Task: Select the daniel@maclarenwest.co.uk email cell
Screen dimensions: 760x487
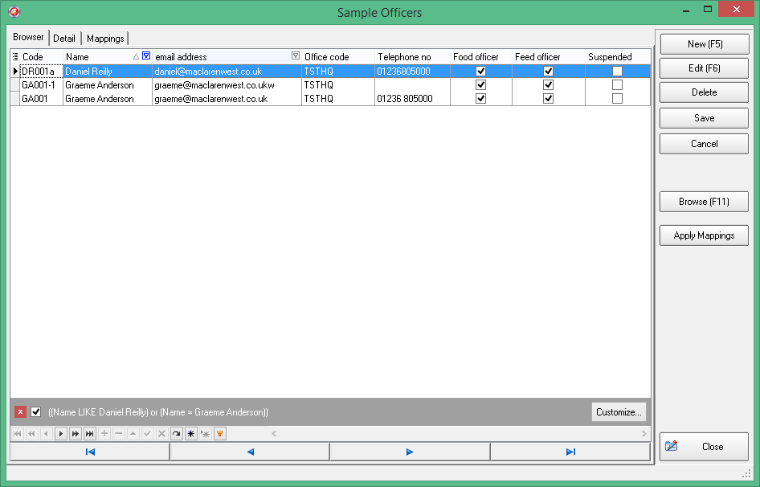Action: coord(227,72)
